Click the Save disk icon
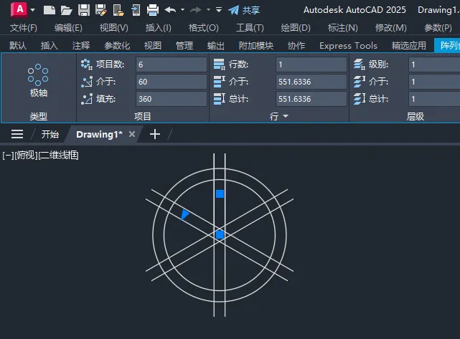 point(84,10)
